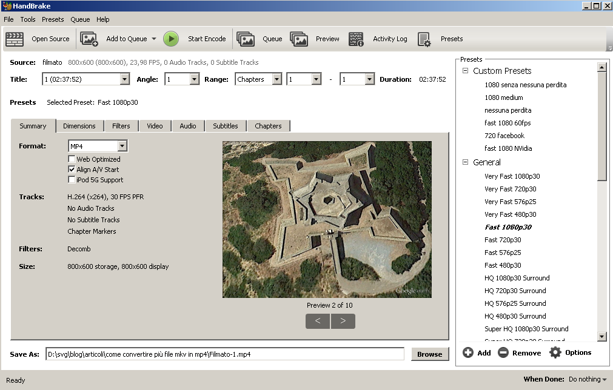
Task: Collapse the Custom Presets group
Action: 465,71
